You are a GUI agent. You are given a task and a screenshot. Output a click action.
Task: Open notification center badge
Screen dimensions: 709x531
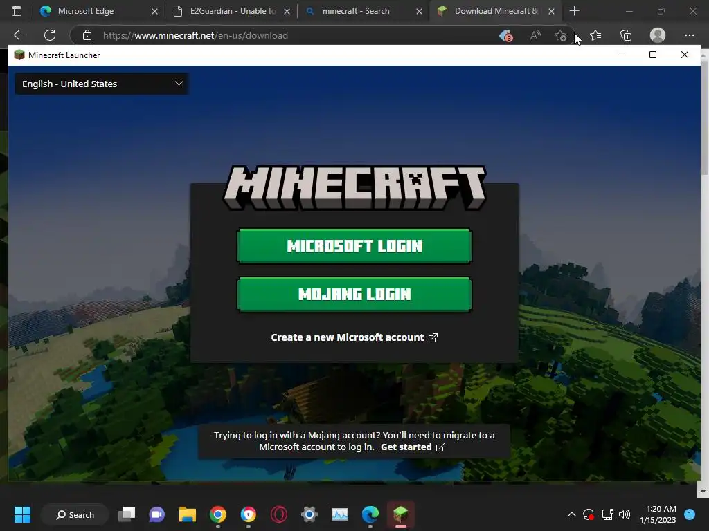pos(690,514)
